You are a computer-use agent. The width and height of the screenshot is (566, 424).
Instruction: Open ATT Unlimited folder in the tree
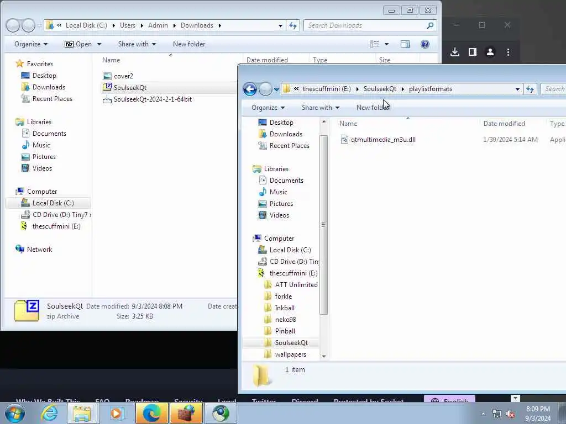click(296, 285)
